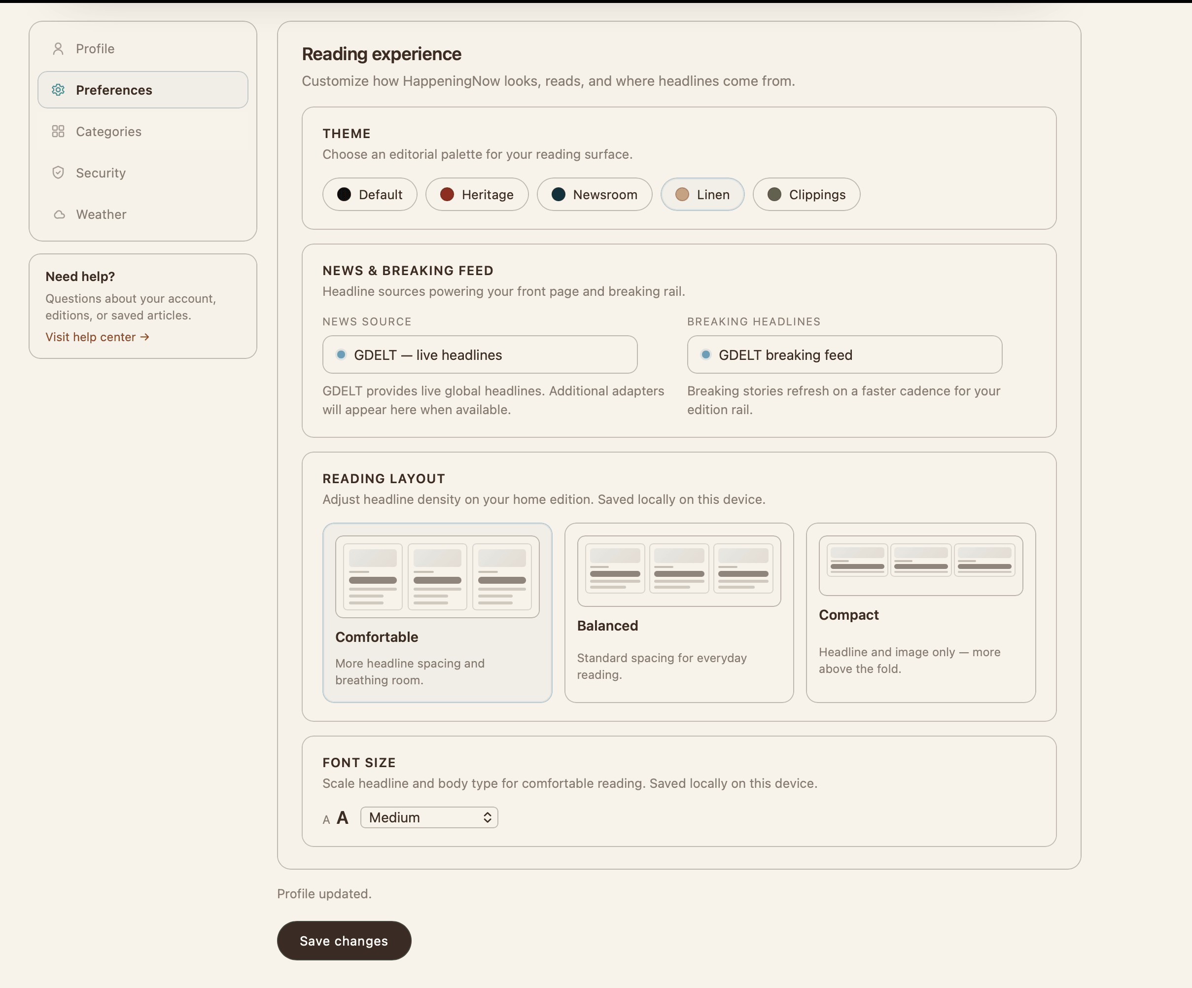Select the Compact reading layout
The image size is (1192, 988).
tap(921, 613)
